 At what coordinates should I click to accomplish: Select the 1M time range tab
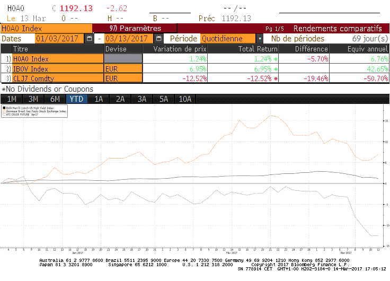point(12,99)
